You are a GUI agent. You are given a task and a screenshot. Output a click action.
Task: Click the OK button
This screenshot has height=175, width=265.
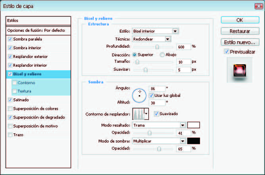tap(240, 20)
